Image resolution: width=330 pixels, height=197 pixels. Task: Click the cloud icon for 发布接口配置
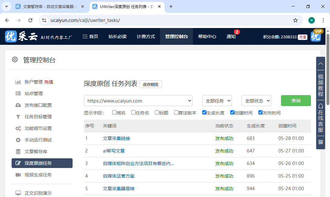[18, 105]
